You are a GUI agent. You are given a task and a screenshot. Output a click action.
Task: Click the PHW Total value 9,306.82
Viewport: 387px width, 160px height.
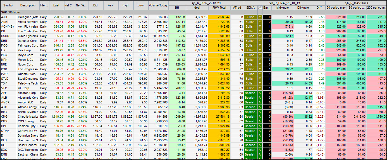219,45
